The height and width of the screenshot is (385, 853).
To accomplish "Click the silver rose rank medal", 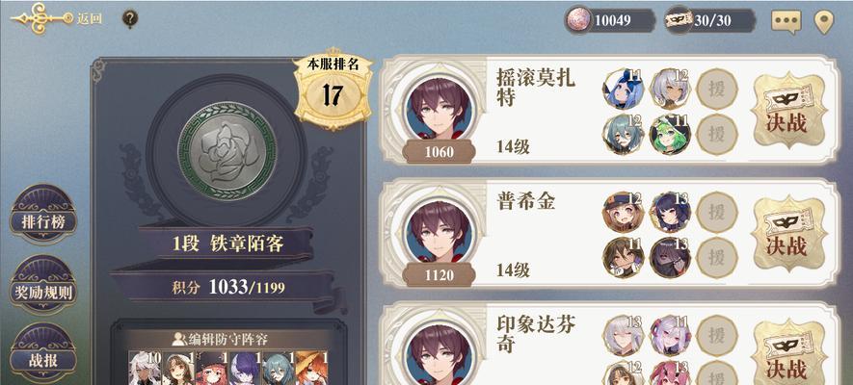I will tap(227, 150).
